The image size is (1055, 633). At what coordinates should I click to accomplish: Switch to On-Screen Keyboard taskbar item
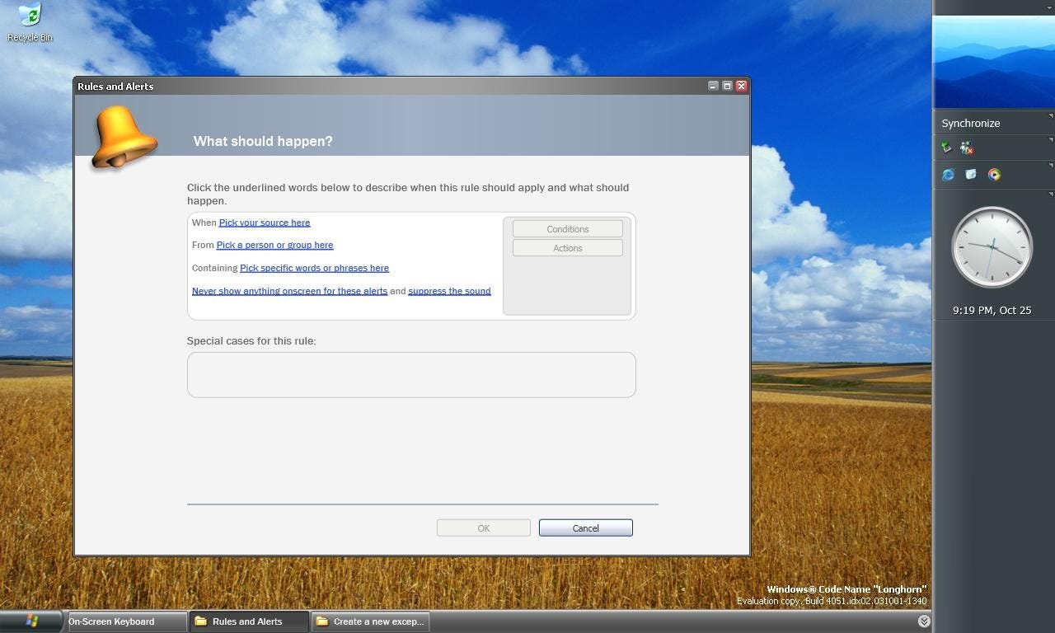[126, 621]
